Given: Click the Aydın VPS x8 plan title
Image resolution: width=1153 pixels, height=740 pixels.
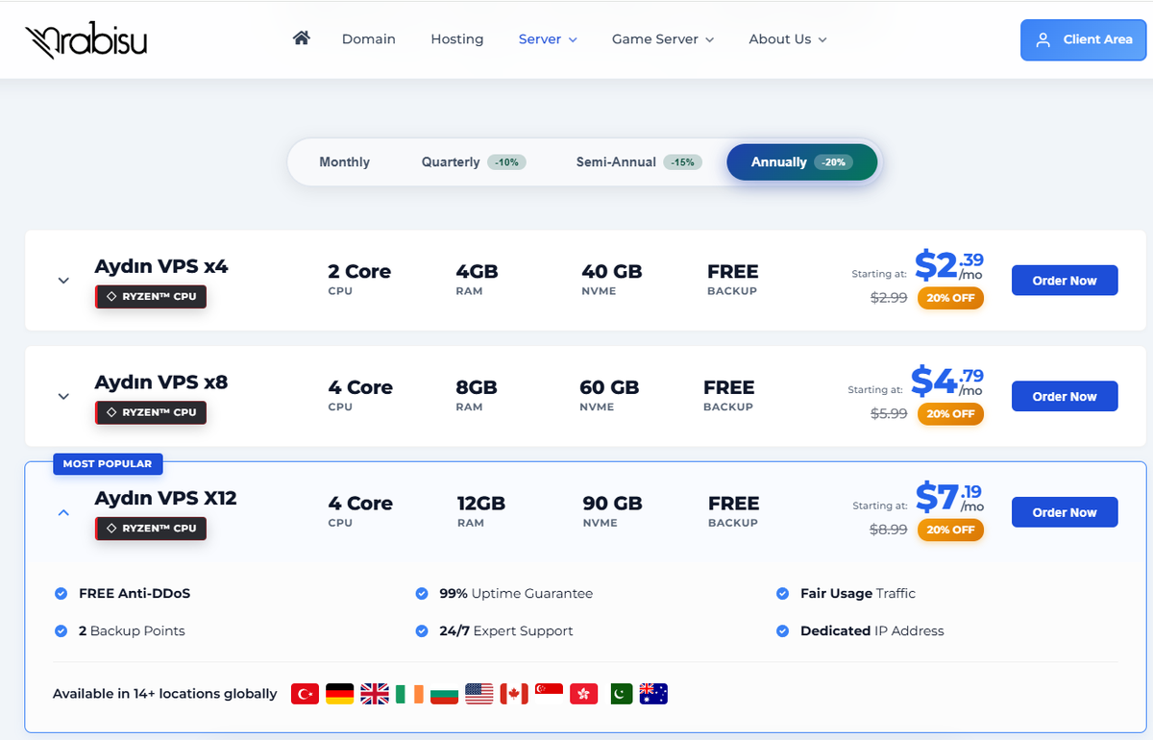Looking at the screenshot, I should pyautogui.click(x=161, y=382).
